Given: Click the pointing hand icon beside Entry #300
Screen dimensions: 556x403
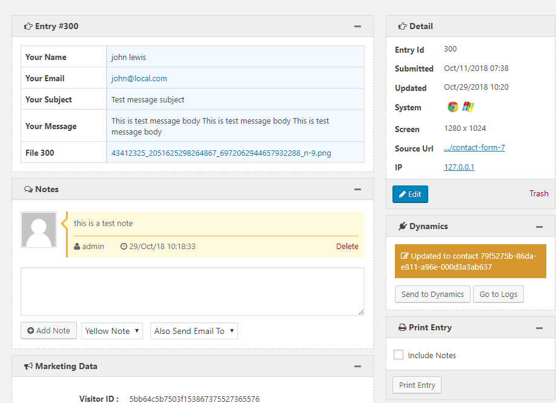Looking at the screenshot, I should [28, 26].
